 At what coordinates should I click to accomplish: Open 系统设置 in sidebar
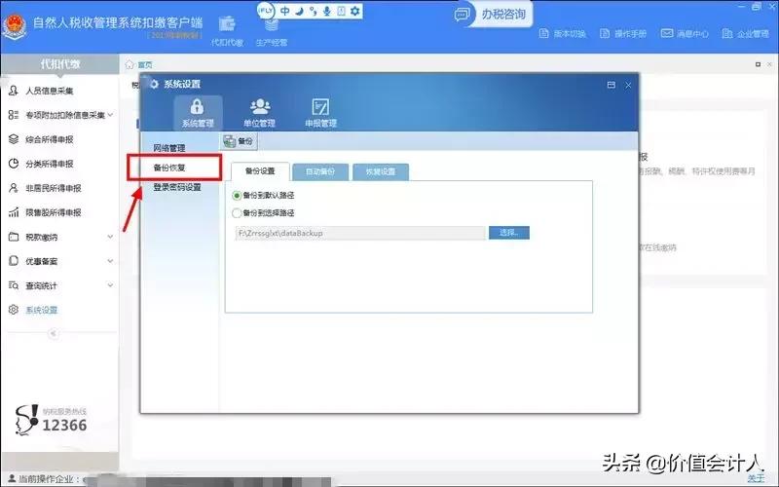pyautogui.click(x=41, y=310)
